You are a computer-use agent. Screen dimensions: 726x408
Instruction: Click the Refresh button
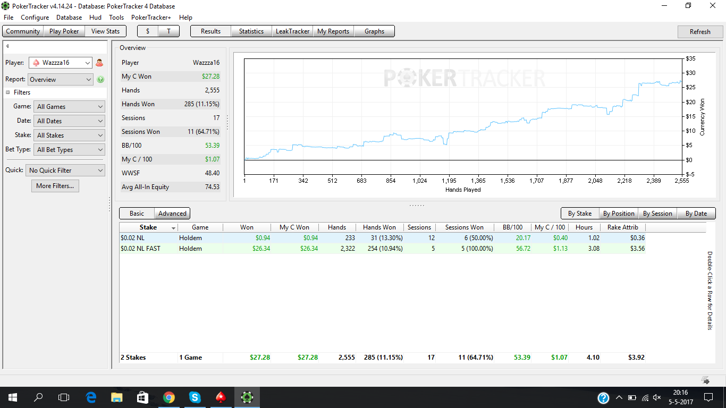[700, 32]
